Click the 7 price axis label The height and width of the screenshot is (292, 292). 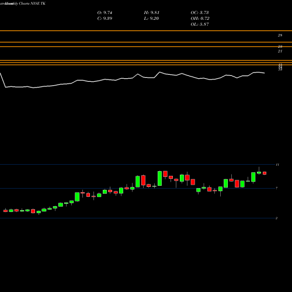tap(277, 188)
